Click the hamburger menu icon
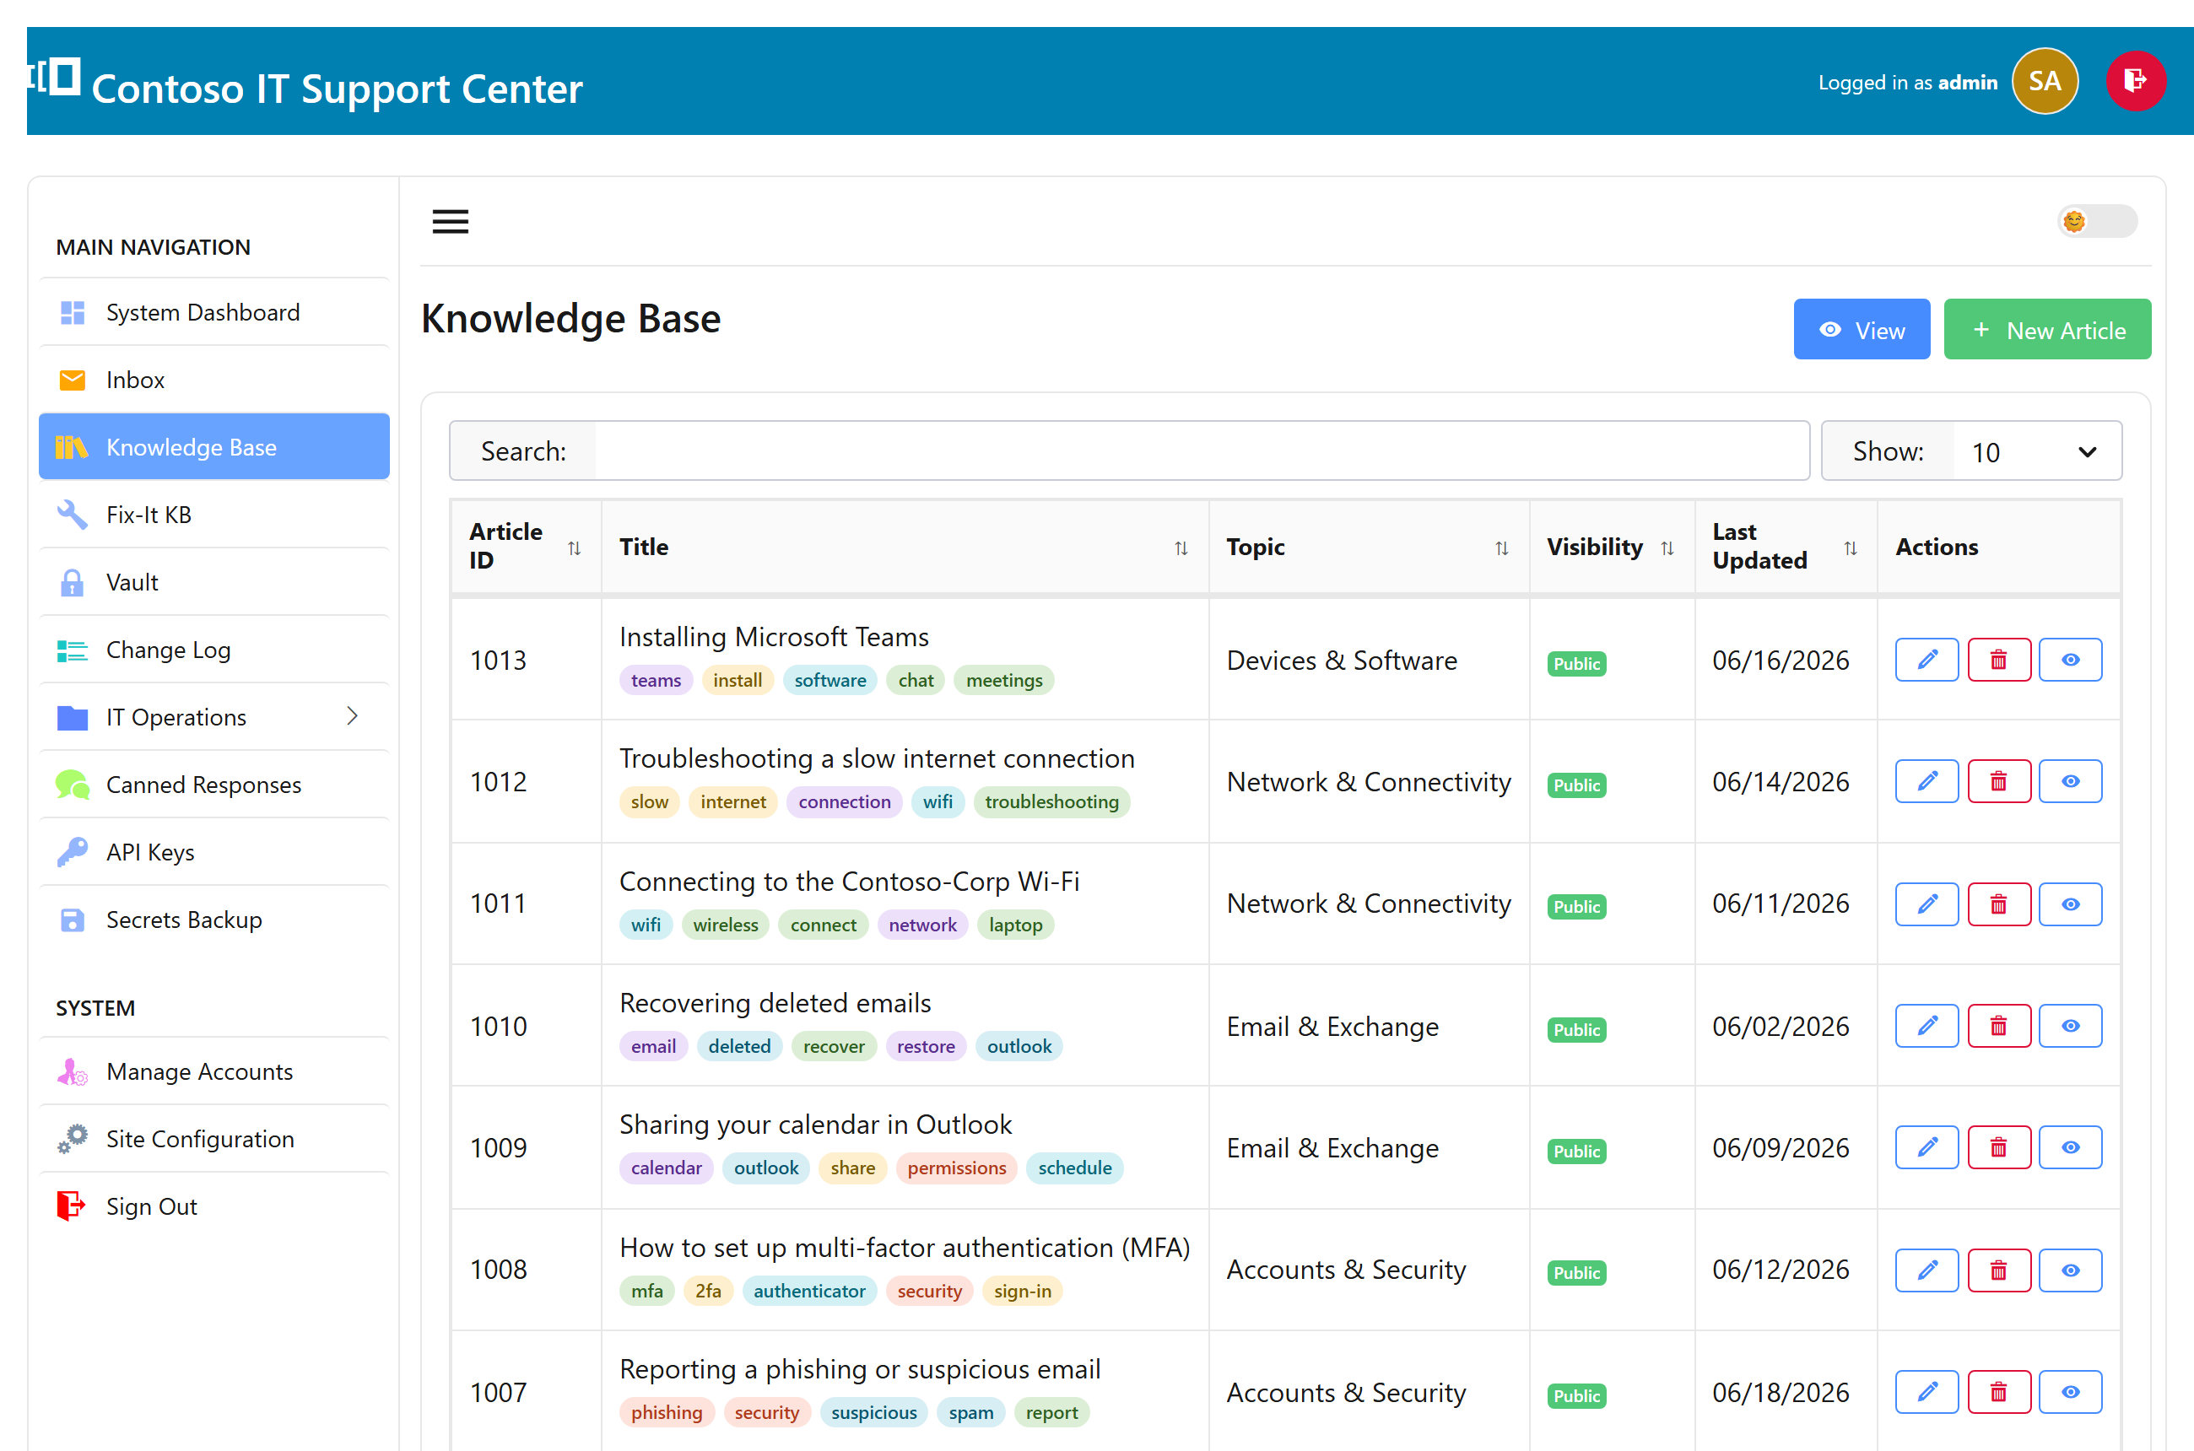The width and height of the screenshot is (2194, 1451). point(450,222)
